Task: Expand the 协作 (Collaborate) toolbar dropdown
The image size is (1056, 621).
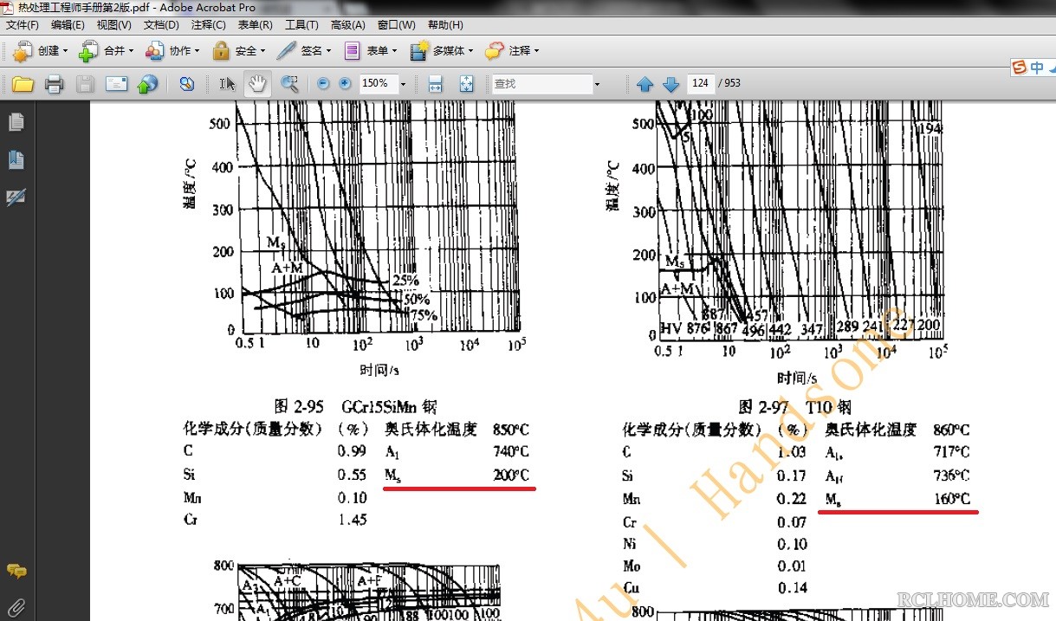Action: (197, 51)
